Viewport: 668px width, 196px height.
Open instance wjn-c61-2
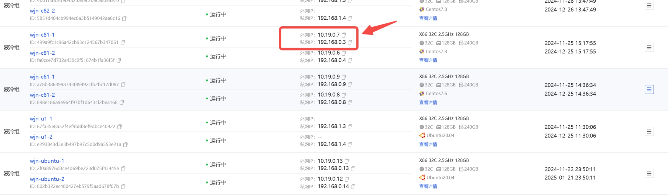pos(42,95)
